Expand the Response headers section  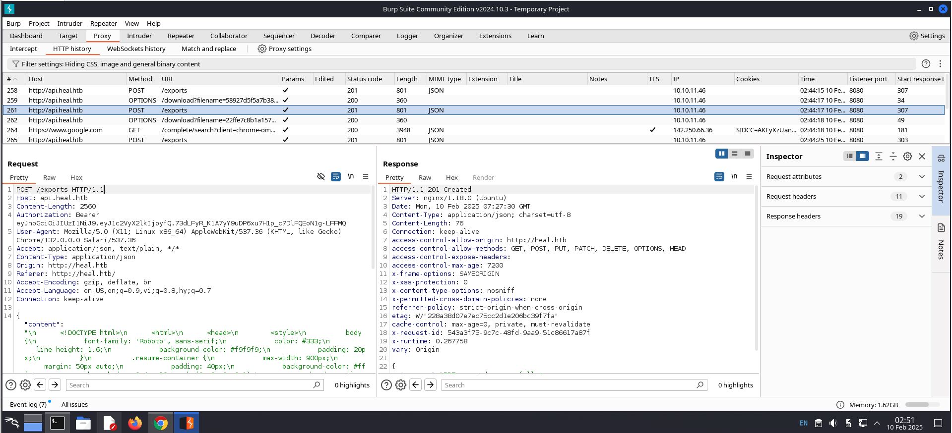(922, 216)
